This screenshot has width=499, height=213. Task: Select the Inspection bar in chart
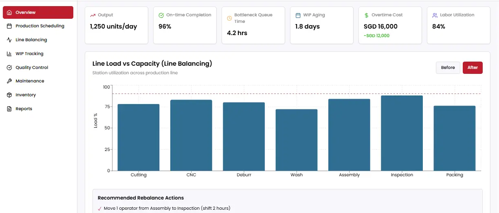pos(402,133)
